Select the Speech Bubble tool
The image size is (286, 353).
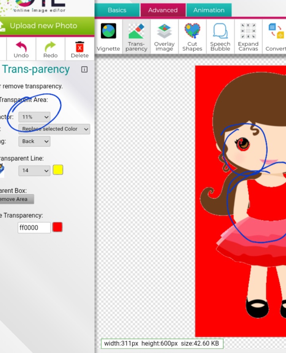click(220, 36)
